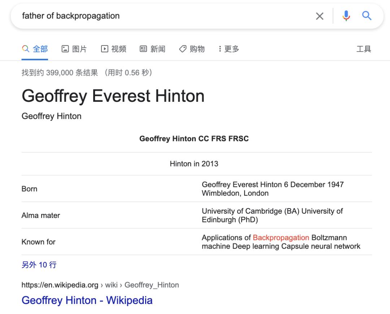Open the 图片 images tab icon
390x314 pixels.
(x=65, y=49)
